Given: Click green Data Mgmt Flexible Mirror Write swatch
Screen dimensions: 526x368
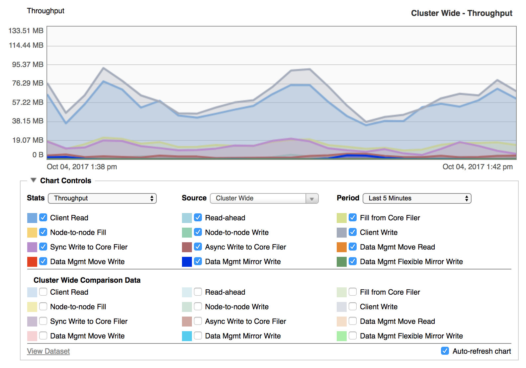Looking at the screenshot, I should pos(342,262).
